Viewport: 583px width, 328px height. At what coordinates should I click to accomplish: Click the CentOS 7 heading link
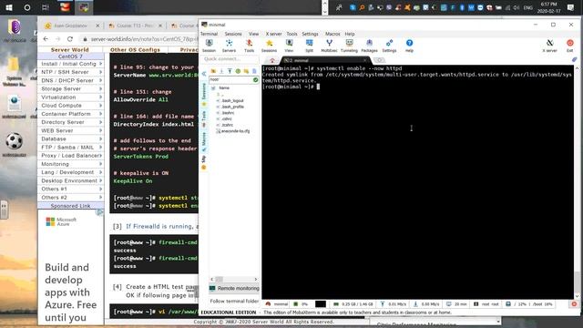(x=70, y=56)
